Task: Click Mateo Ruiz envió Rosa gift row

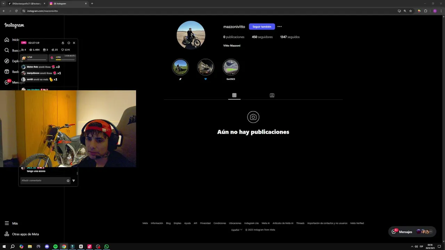Action: click(40, 67)
